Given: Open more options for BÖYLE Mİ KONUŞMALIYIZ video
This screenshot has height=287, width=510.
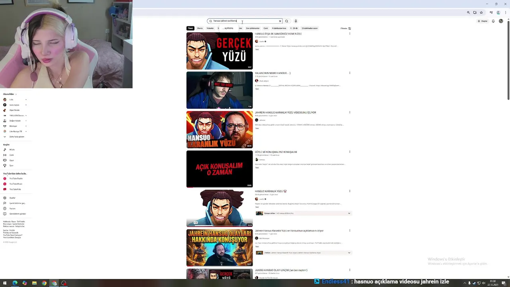Looking at the screenshot, I should click(350, 152).
